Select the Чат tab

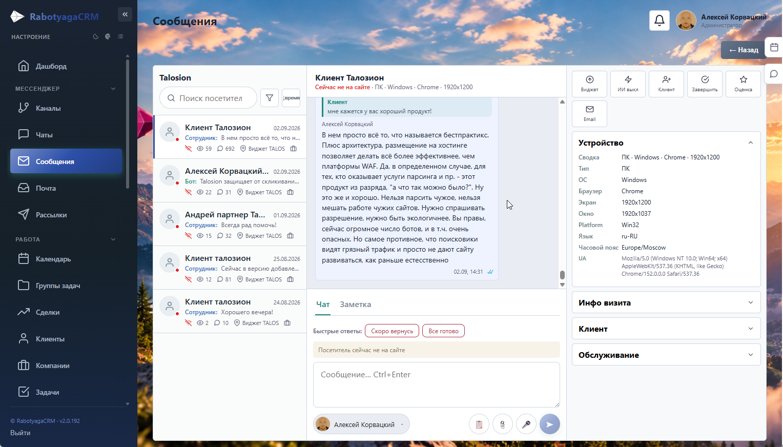click(x=323, y=304)
